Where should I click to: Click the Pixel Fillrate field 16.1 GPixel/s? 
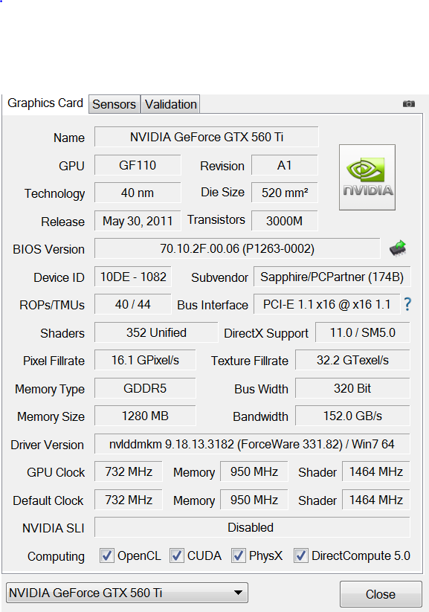[145, 360]
